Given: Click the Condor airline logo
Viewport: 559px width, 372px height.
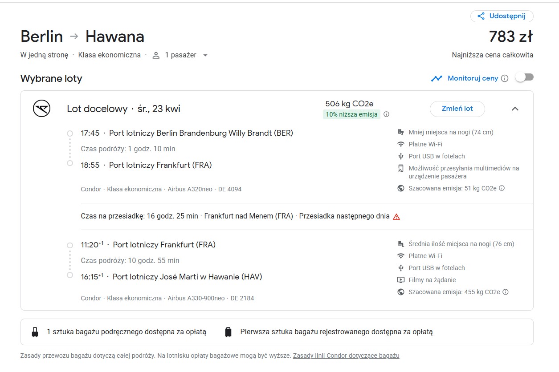Looking at the screenshot, I should click(x=41, y=109).
